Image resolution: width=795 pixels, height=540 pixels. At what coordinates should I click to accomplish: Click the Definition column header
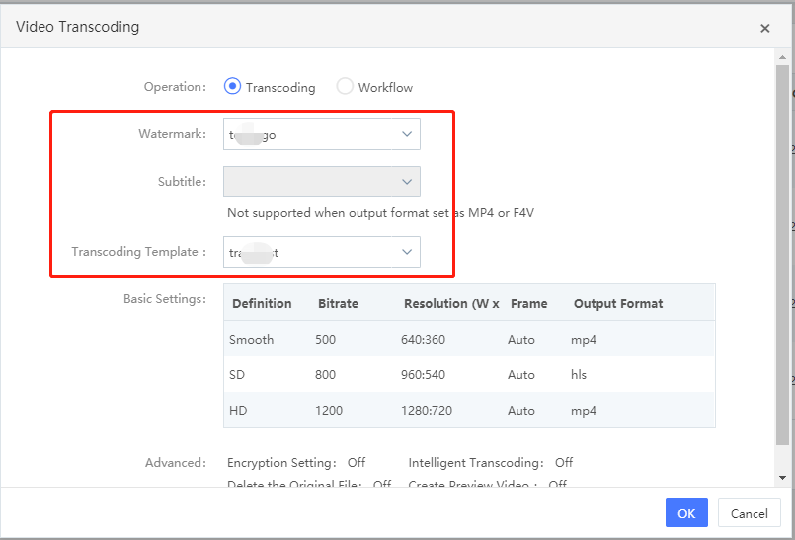262,304
